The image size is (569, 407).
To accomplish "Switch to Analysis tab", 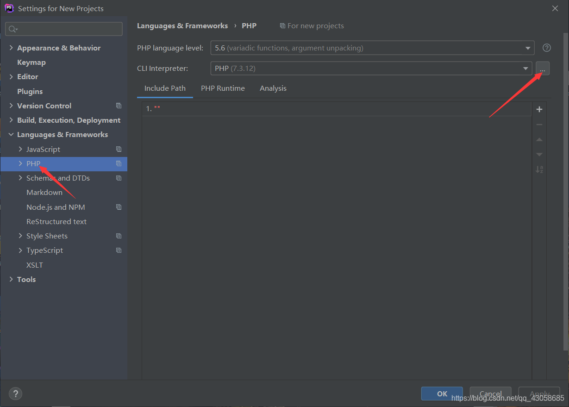I will coord(273,88).
